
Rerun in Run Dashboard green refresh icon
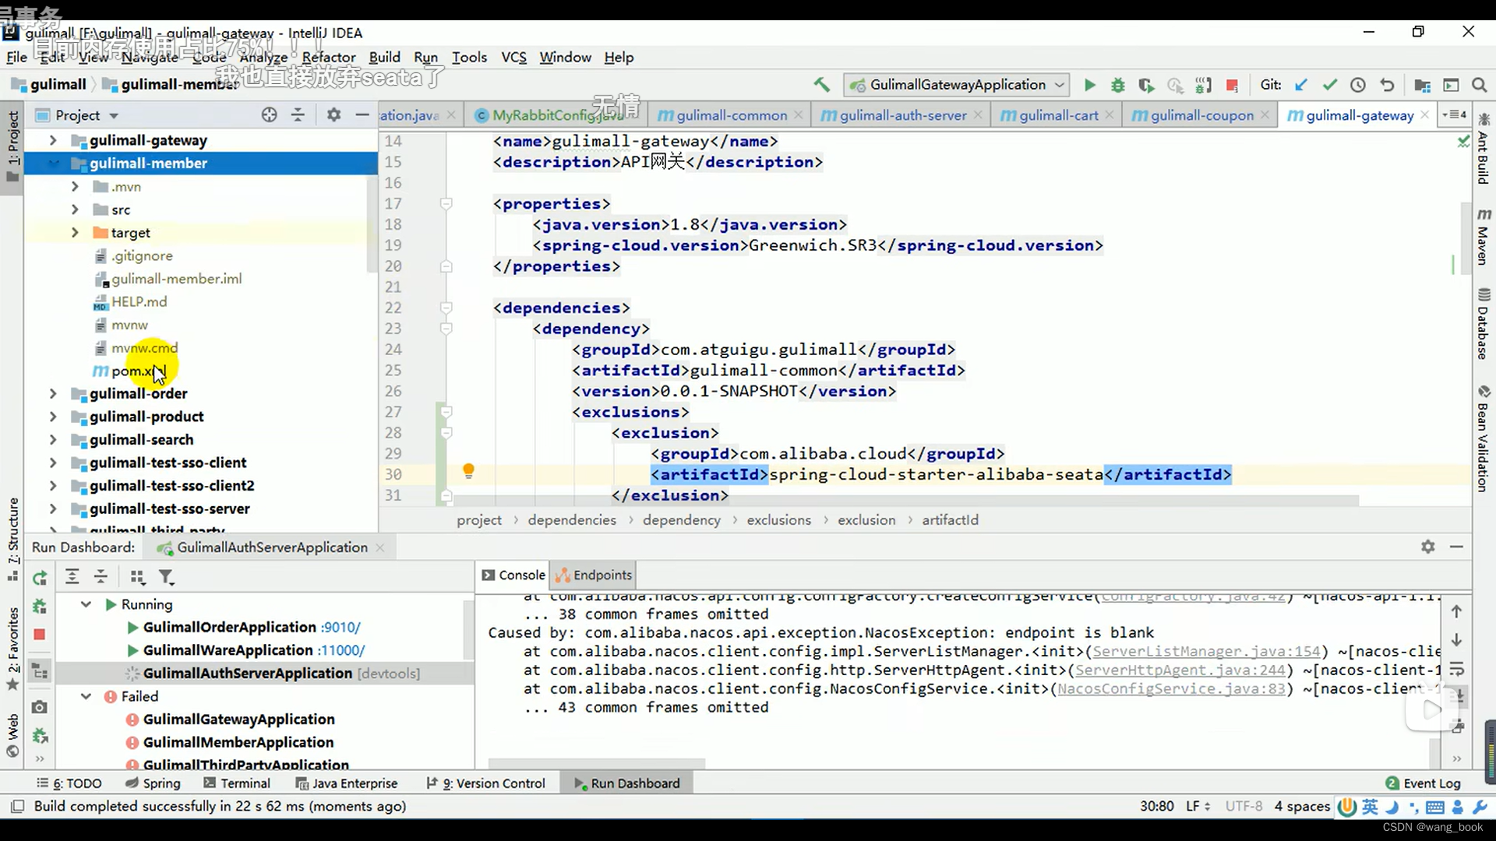point(40,578)
